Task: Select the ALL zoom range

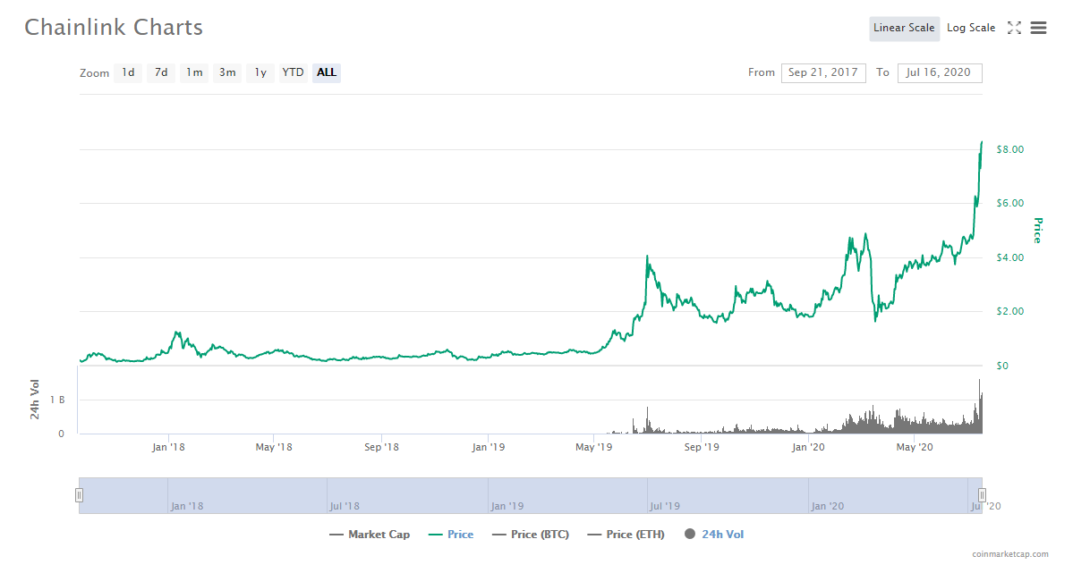Action: [327, 72]
